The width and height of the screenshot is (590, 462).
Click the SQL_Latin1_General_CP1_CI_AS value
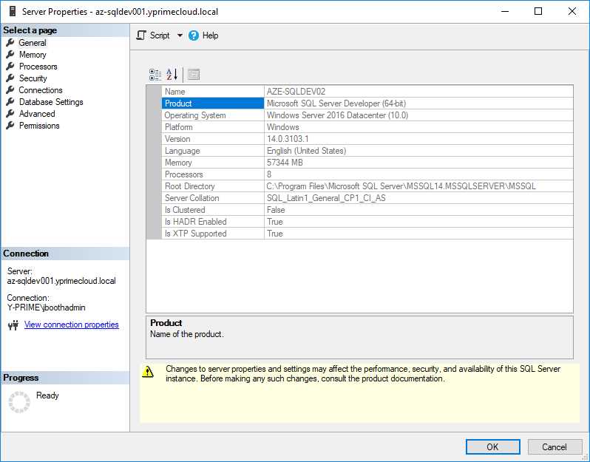326,198
